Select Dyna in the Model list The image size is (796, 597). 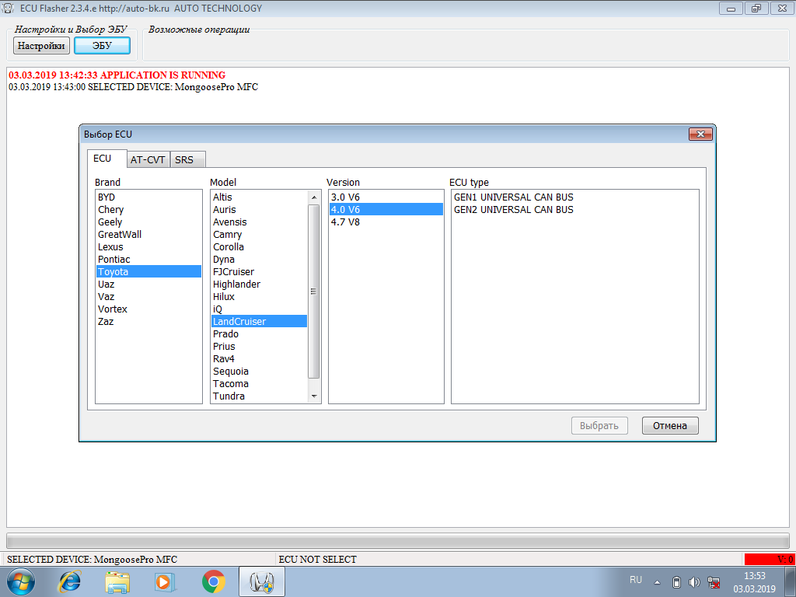pos(260,260)
